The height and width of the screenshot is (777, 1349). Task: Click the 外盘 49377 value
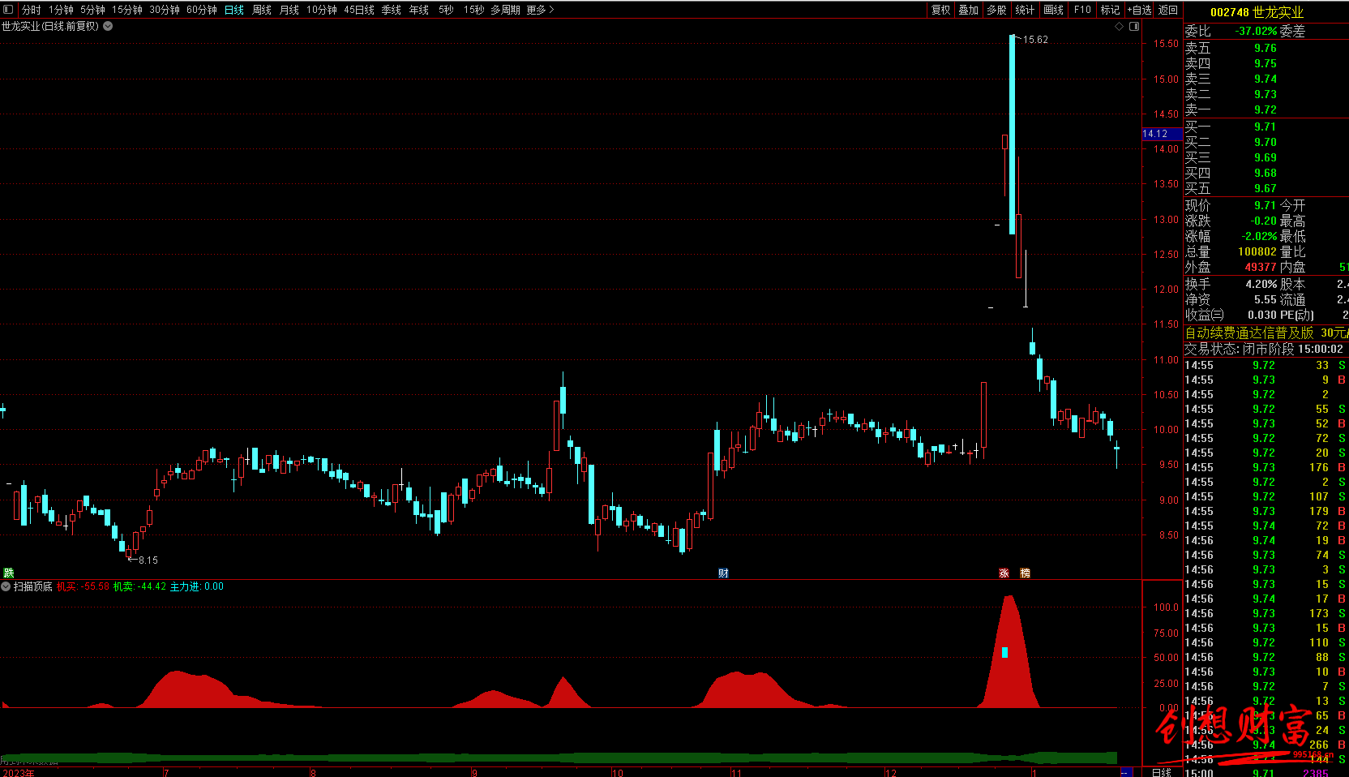1261,267
